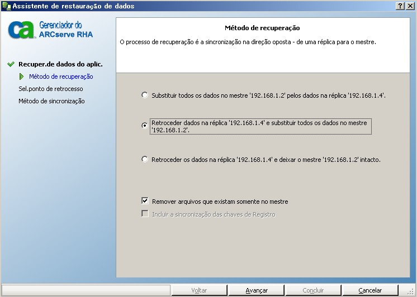Select 'Método de recuperação' step in sidebar

point(61,76)
